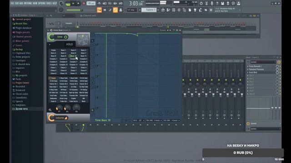Toggle the Browser view icon
291x163 pixels.
pos(184,10)
